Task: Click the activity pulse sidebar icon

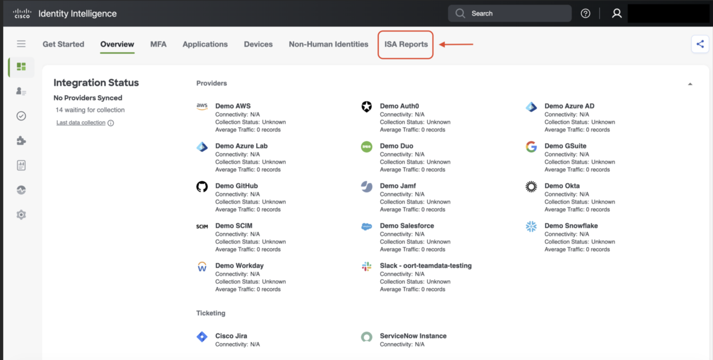Action: coord(21,190)
